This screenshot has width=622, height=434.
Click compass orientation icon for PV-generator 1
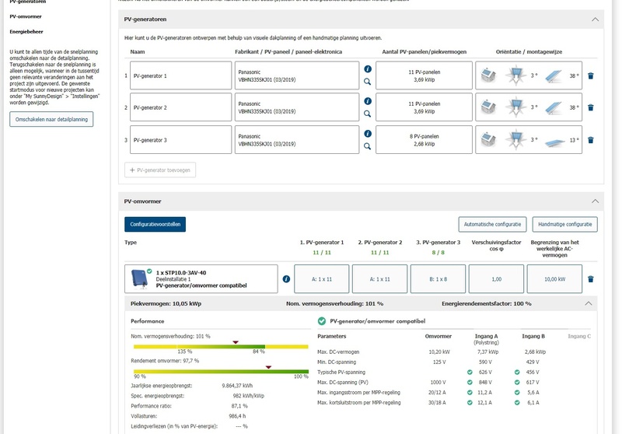515,75
